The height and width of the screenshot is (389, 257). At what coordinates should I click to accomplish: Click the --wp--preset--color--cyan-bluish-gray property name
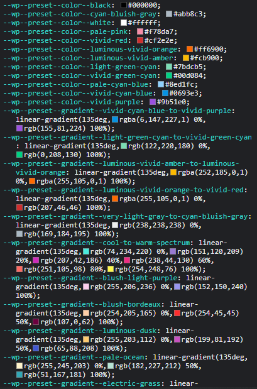80,14
